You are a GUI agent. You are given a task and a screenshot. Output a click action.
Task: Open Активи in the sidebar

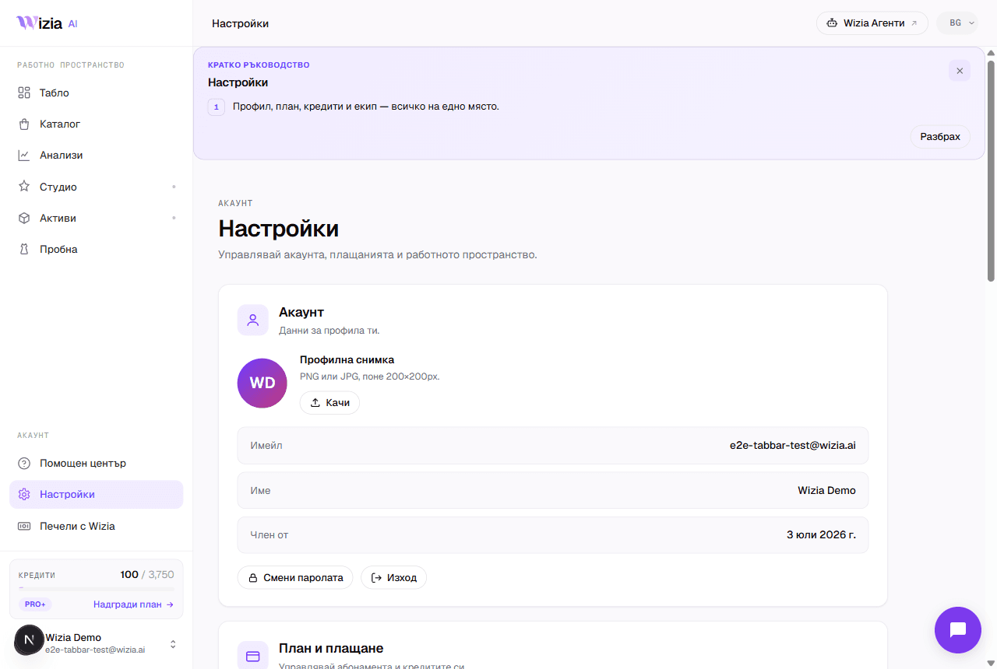[97, 219]
